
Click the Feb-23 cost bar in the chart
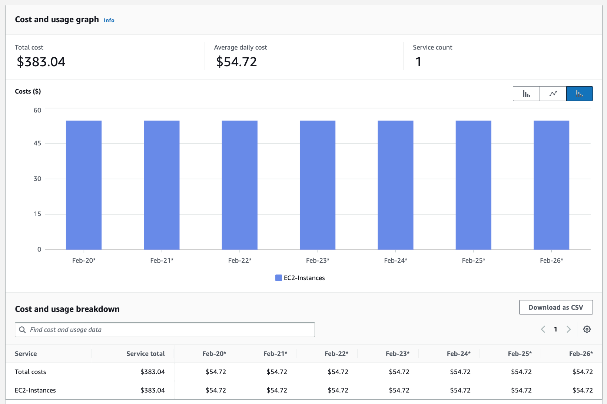point(317,185)
